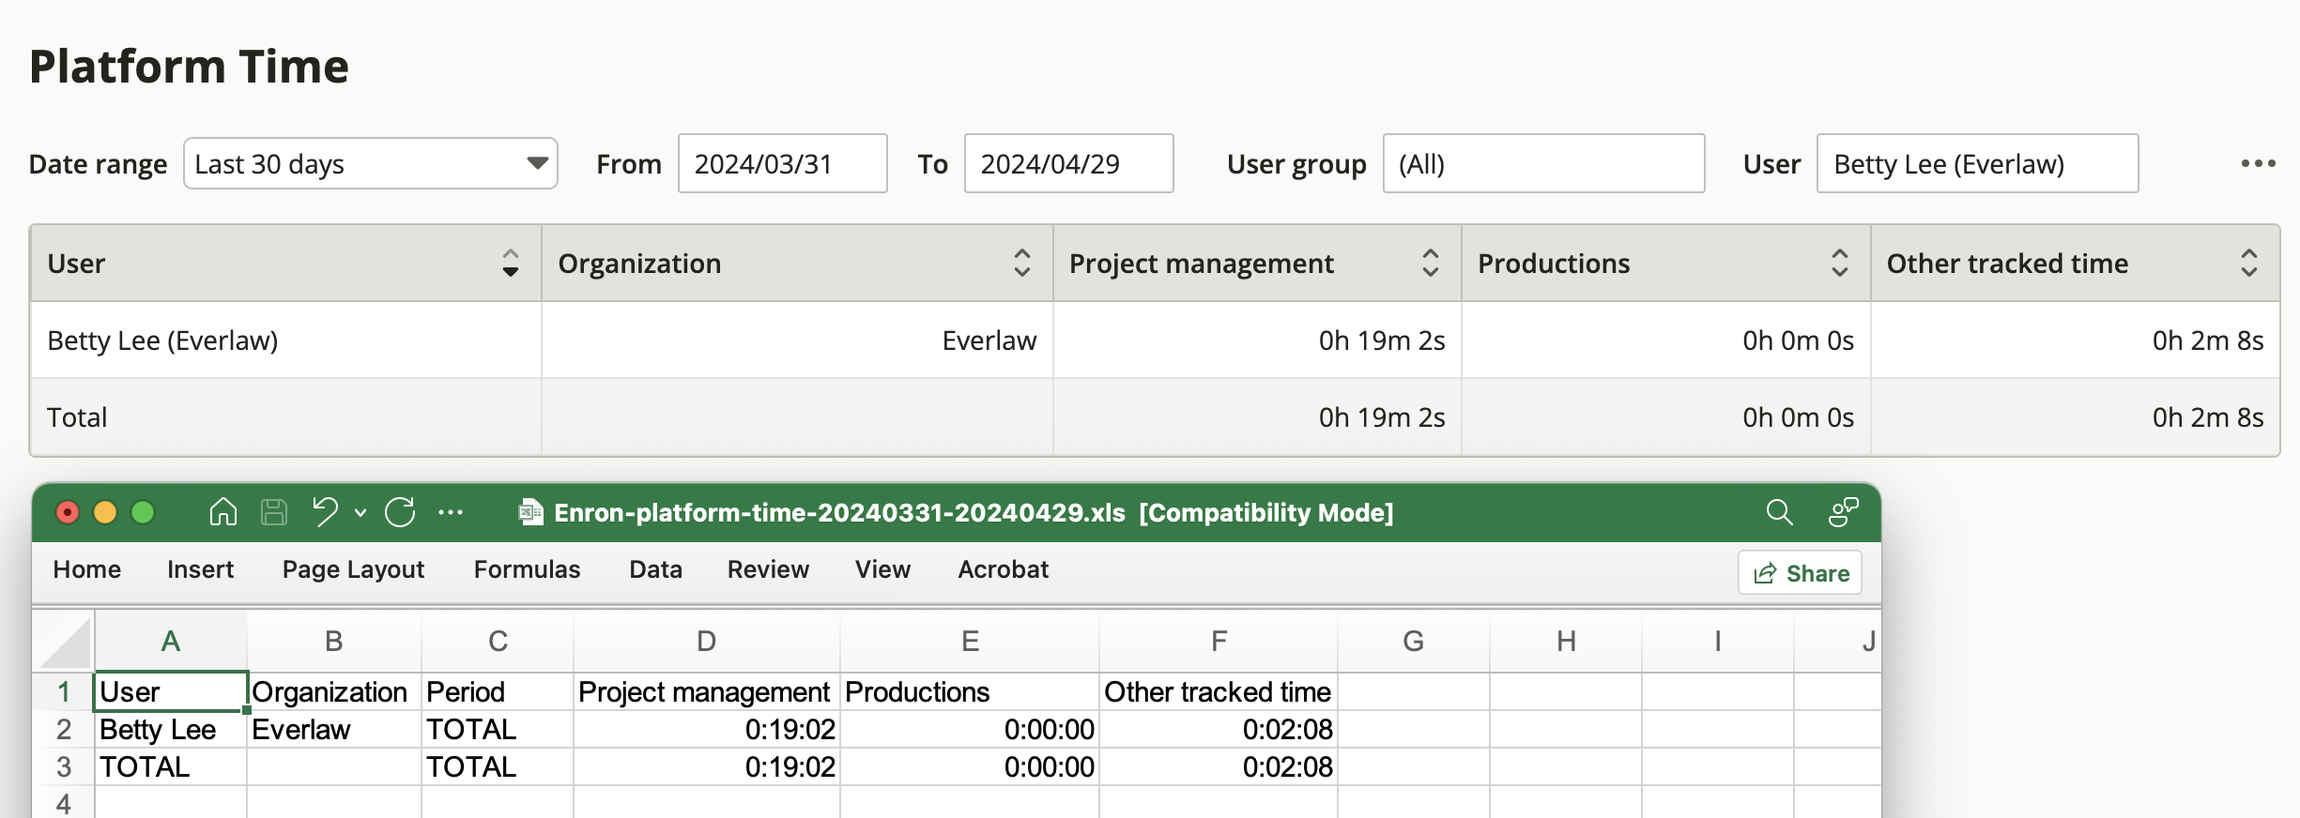Select column D header in Excel
Screen dimensions: 2300x818
(x=707, y=641)
